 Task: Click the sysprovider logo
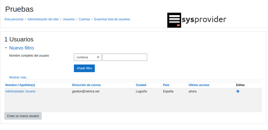pos(197,20)
